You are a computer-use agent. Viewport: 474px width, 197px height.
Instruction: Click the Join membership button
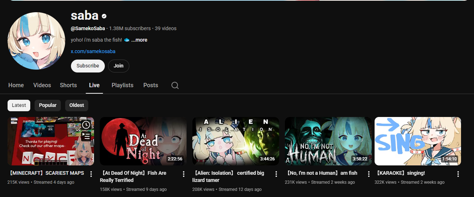(118, 66)
